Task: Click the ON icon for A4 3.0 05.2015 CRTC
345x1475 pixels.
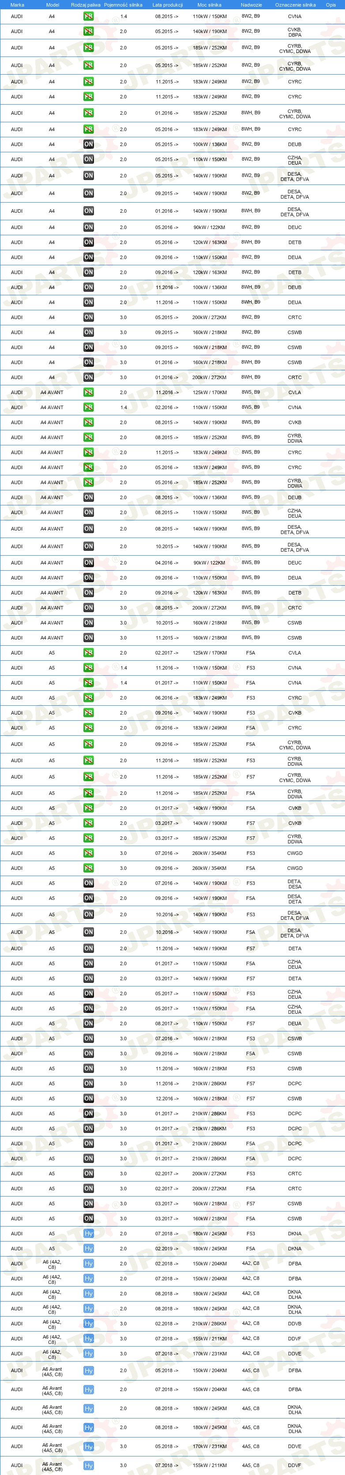Action: click(88, 317)
